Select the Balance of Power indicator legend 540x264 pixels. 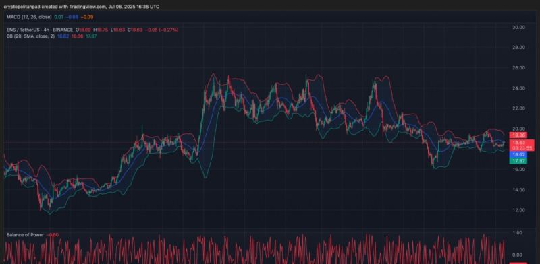25,235
